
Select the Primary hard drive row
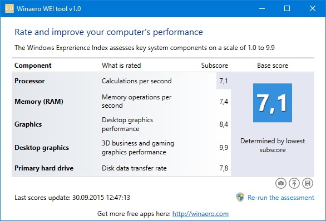point(121,168)
